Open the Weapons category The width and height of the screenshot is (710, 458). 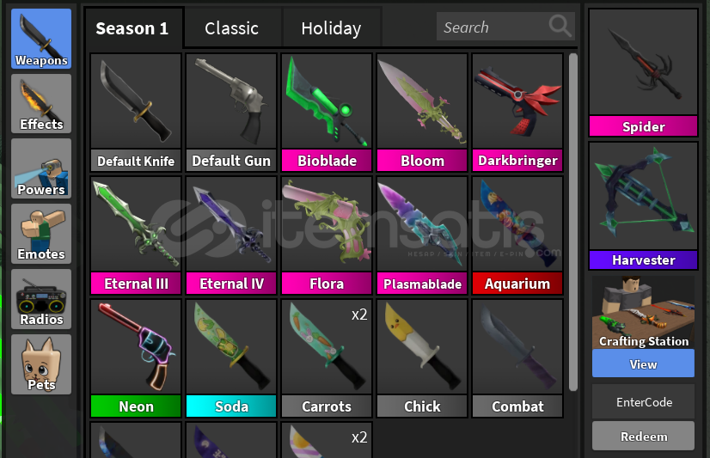41,39
